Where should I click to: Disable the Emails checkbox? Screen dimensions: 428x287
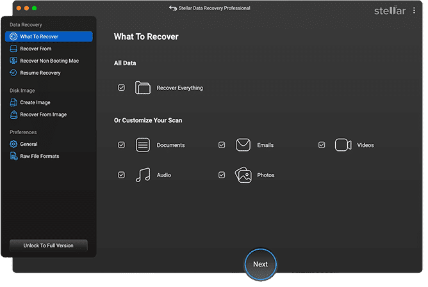(x=222, y=145)
